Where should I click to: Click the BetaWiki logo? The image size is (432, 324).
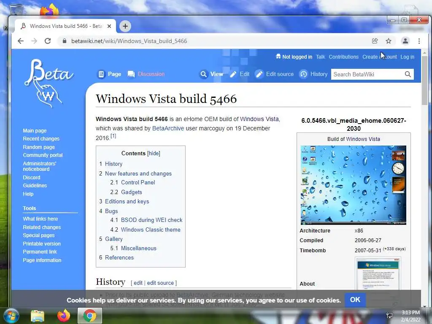tap(49, 83)
